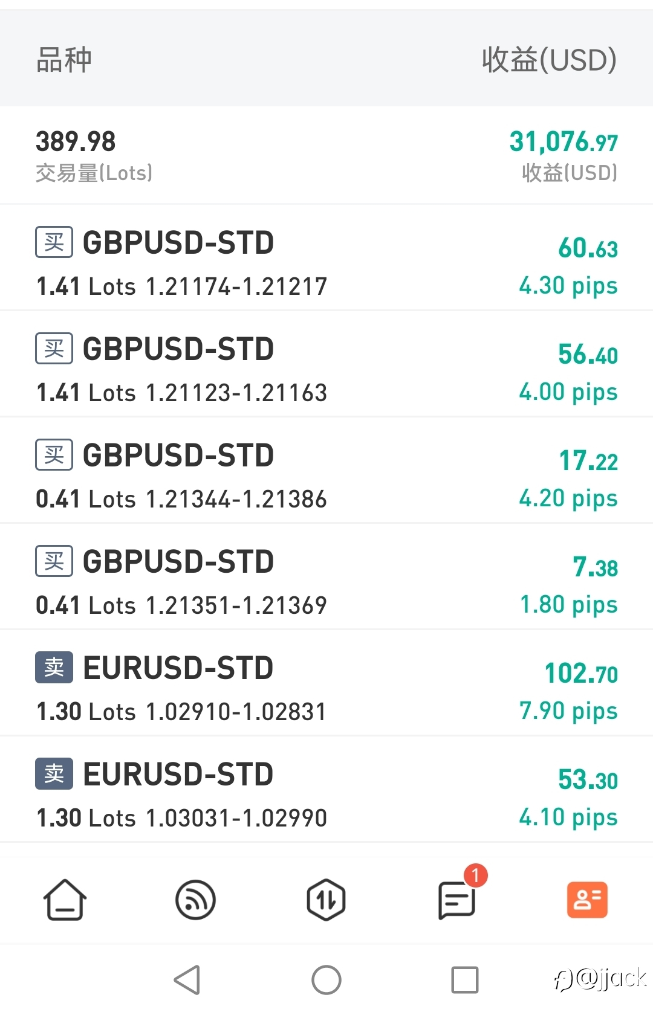Open the trade hexagon icon

(x=326, y=900)
